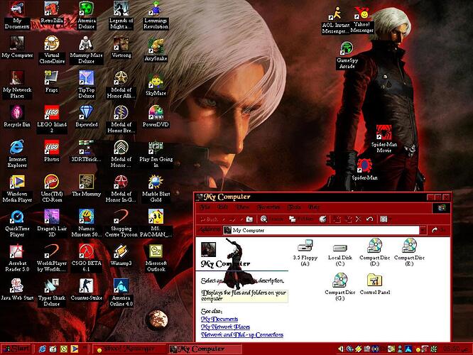This screenshot has height=355, width=473.
Task: Select the Bejeweled diamond icon
Action: pos(87,116)
